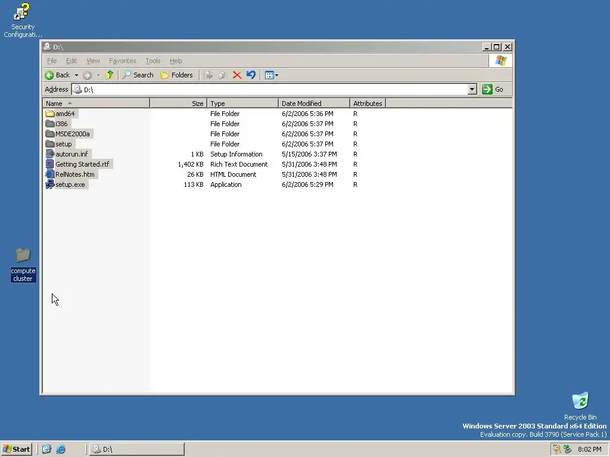Click the '1,402 KB' size value
This screenshot has height=457, width=610.
coord(191,164)
